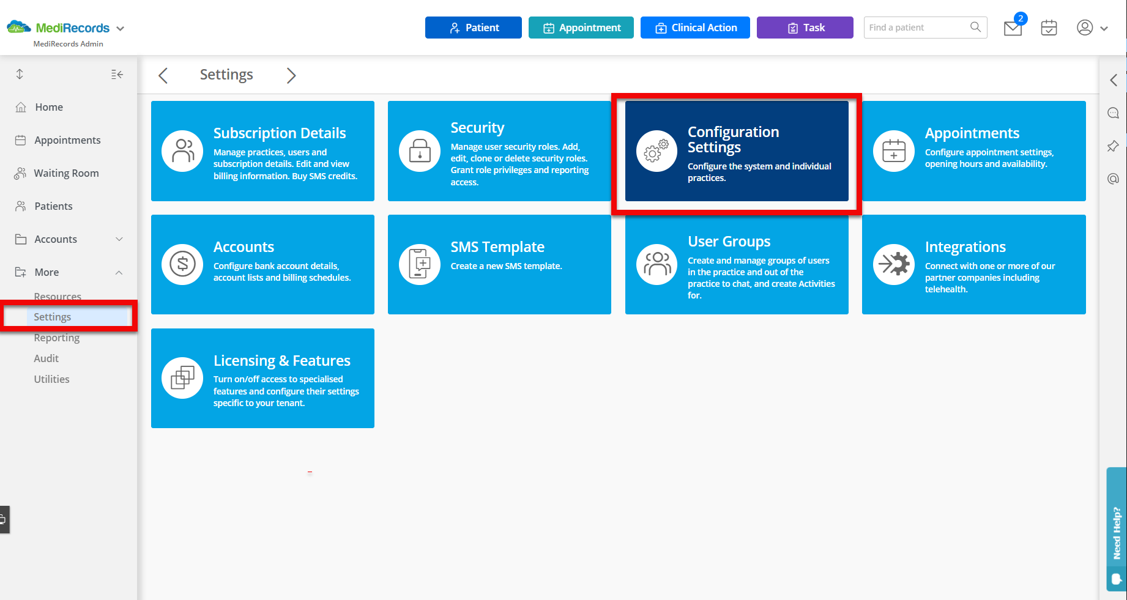Collapse the right panel chevron
The width and height of the screenshot is (1127, 600).
pos(1114,80)
